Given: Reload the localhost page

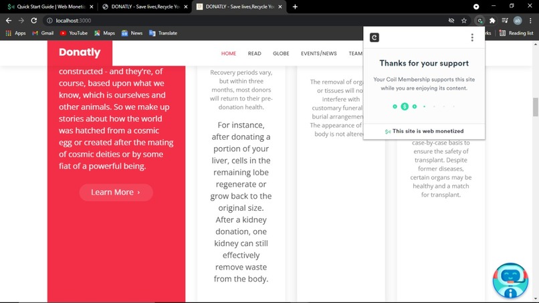Looking at the screenshot, I should click(x=33, y=21).
